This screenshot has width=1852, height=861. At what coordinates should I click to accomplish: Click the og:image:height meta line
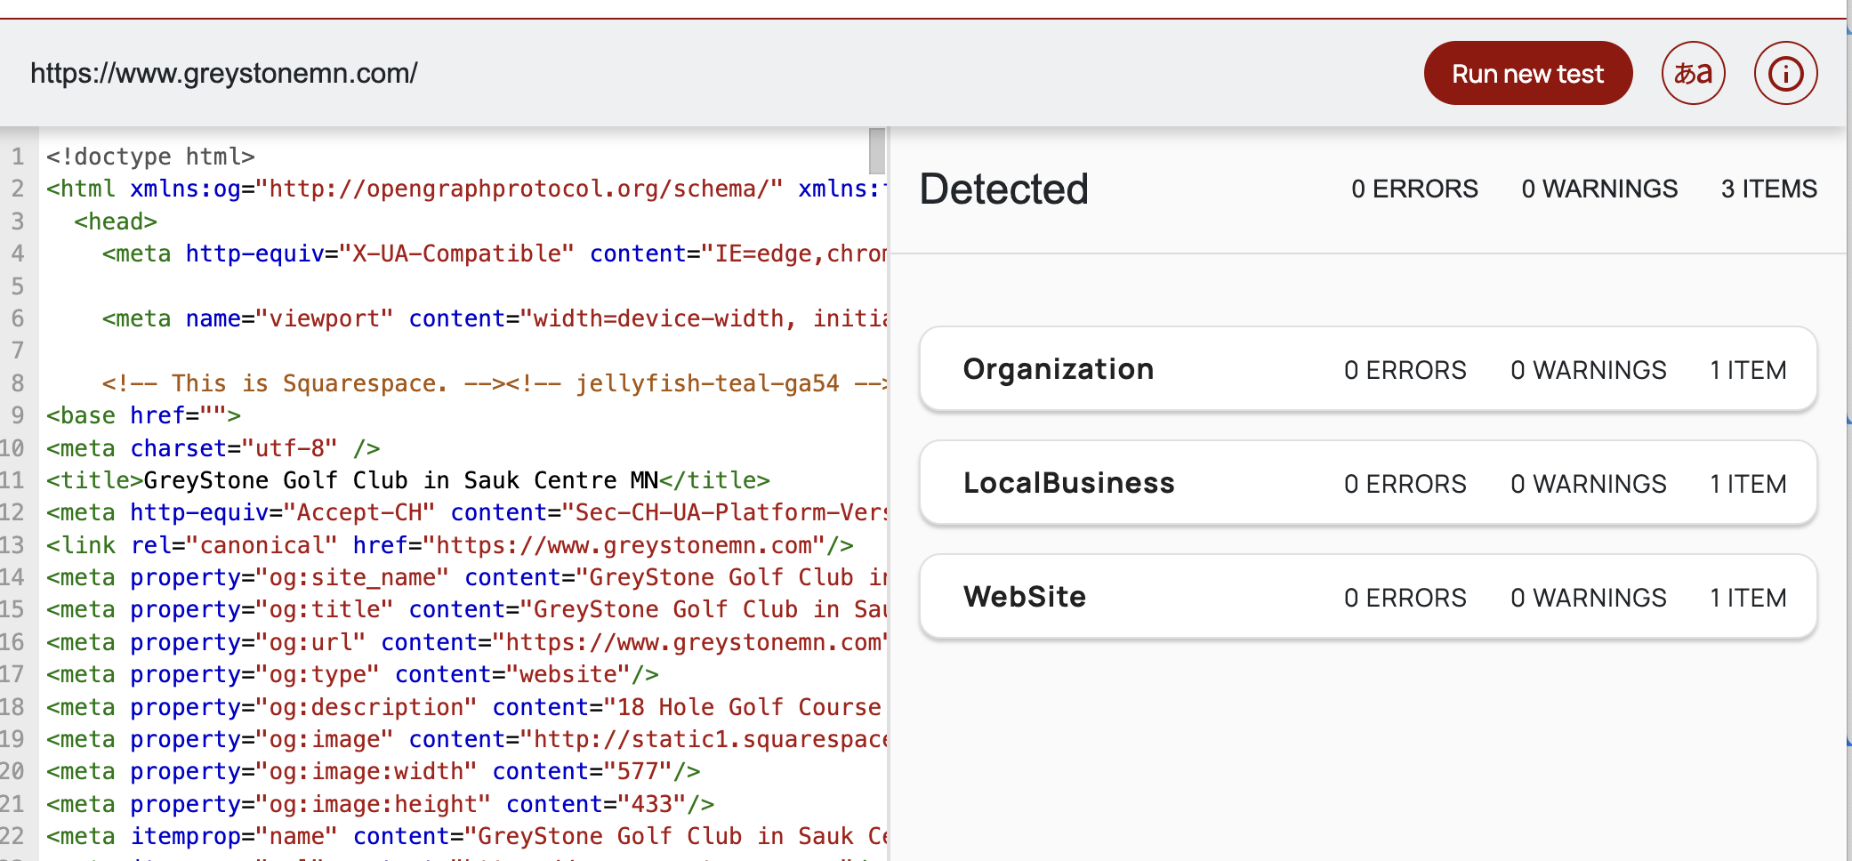tap(380, 804)
